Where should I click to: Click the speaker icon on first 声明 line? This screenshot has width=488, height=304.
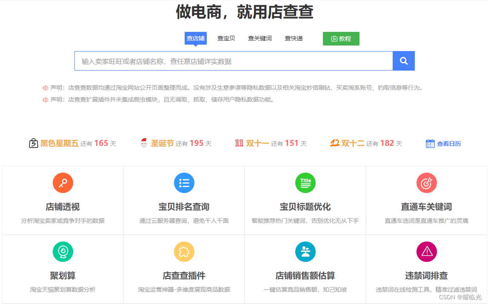[45, 88]
